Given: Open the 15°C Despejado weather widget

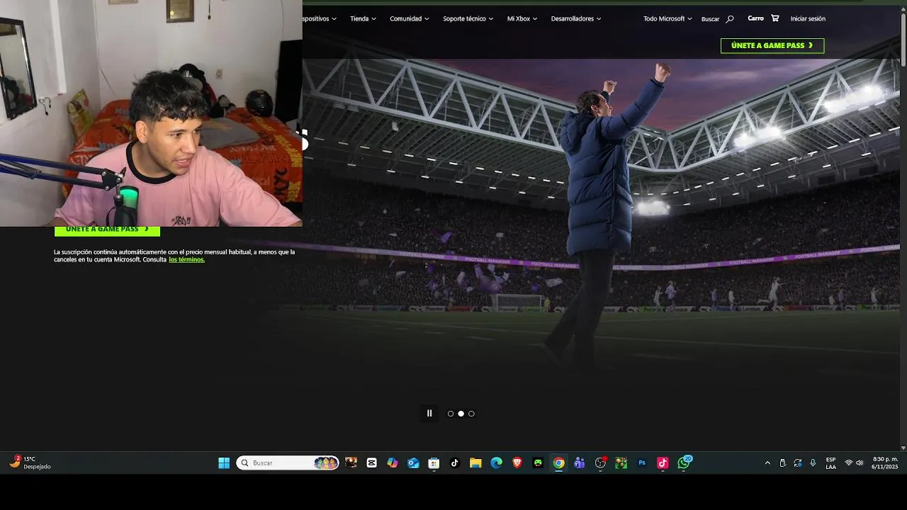Looking at the screenshot, I should 30,463.
